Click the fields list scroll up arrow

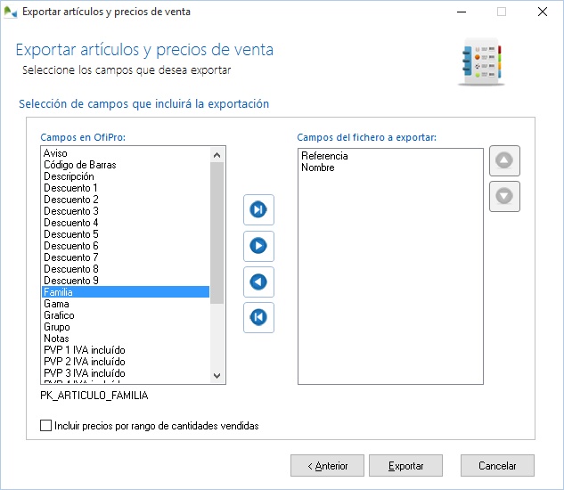click(x=217, y=155)
